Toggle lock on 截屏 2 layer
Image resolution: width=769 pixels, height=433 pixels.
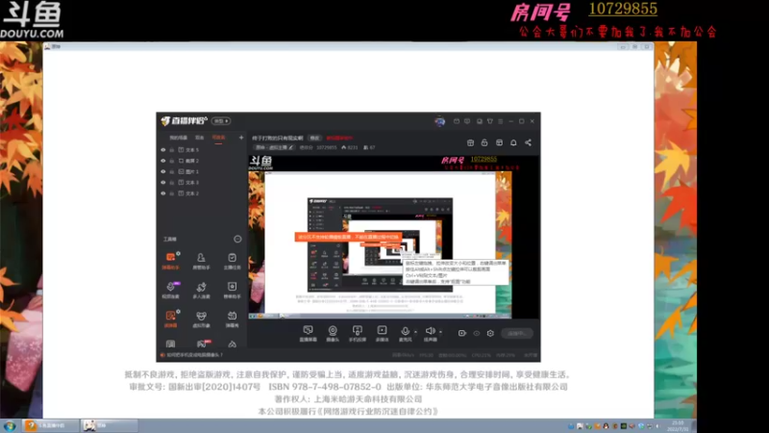[172, 161]
